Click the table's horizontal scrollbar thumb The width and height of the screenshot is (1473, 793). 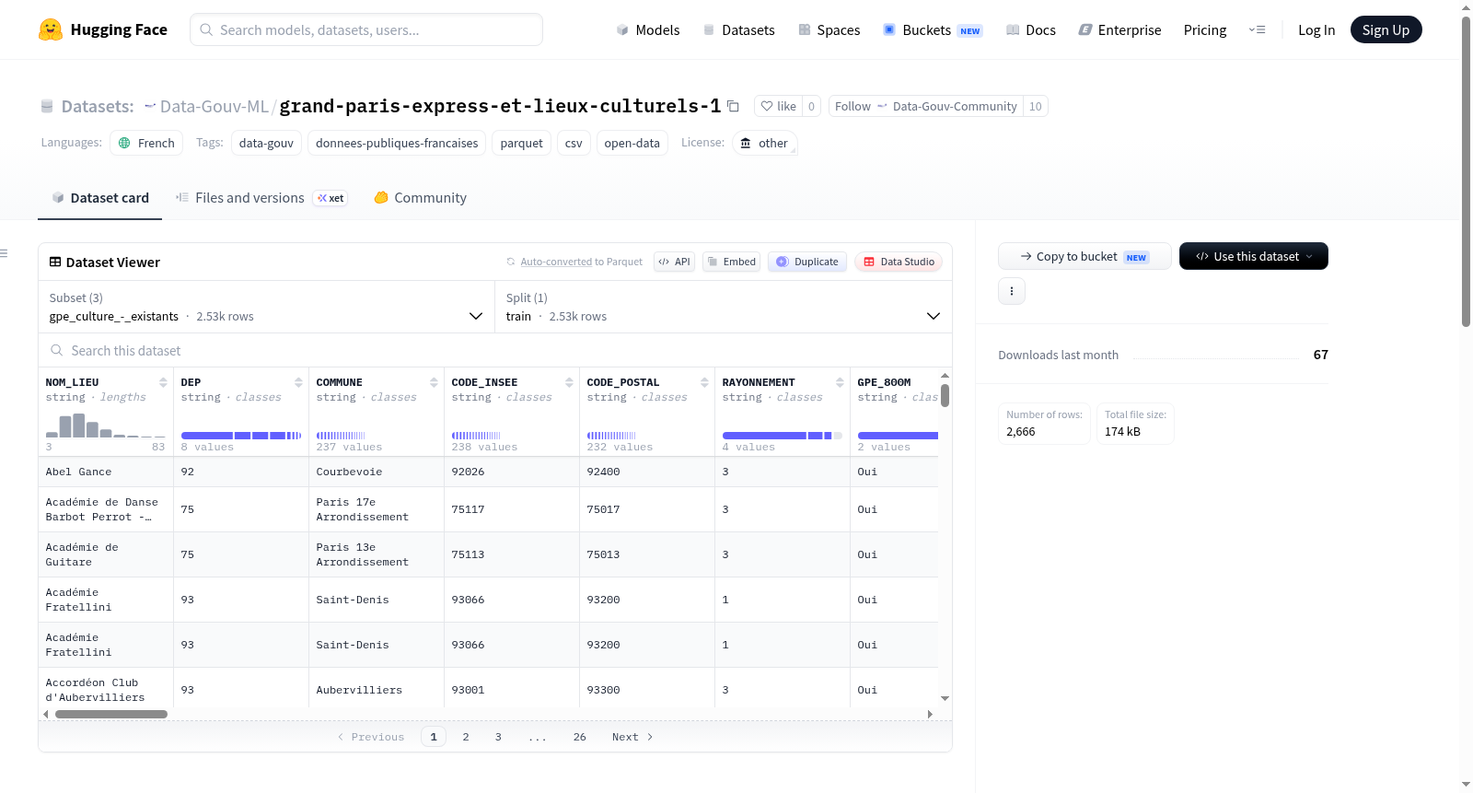(x=111, y=714)
